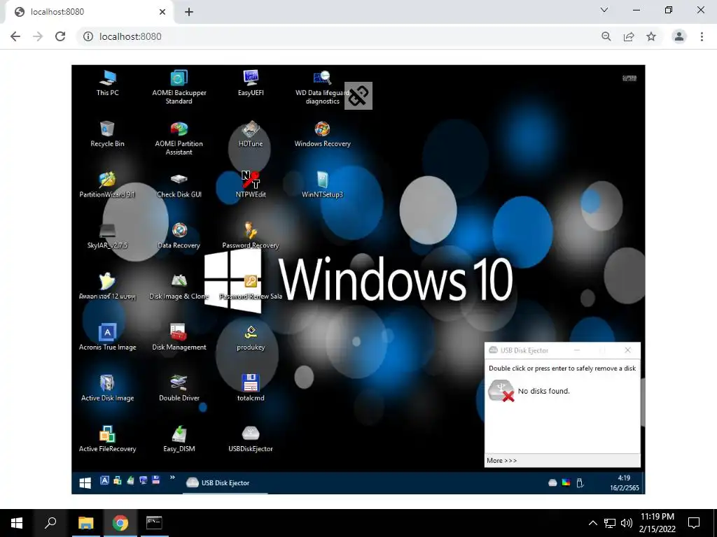Open WD Data lifeguard diagnostics icon
Viewport: 717px width, 537px height.
pos(322,87)
